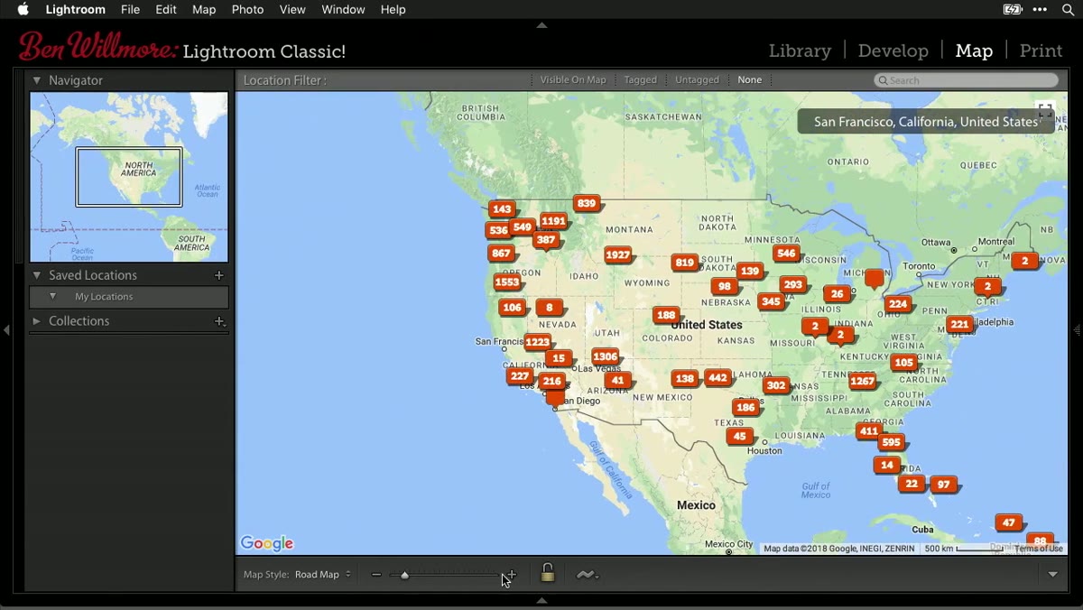Image resolution: width=1083 pixels, height=610 pixels.
Task: Click the 1927 photo cluster marker
Action: [618, 255]
